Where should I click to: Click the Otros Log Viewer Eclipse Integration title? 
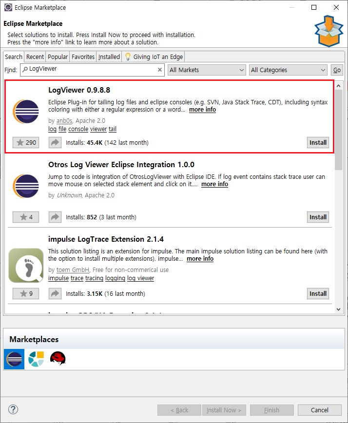(121, 165)
